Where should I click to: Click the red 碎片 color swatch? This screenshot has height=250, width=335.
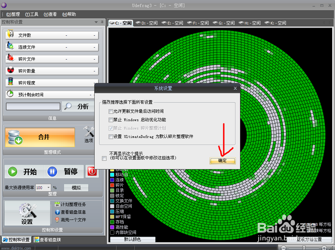pyautogui.click(x=112, y=185)
